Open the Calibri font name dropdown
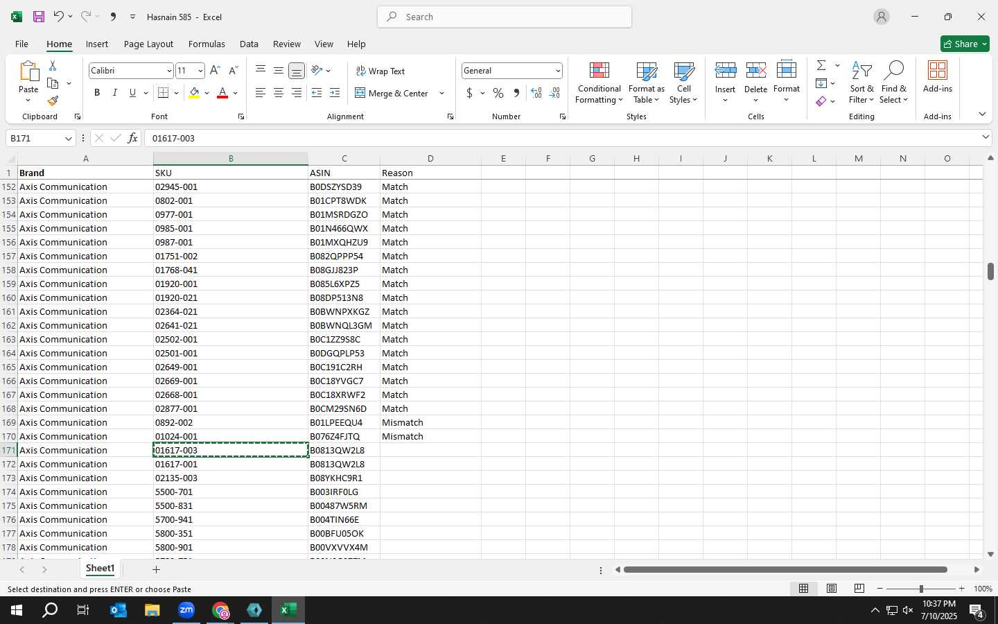 click(x=168, y=71)
